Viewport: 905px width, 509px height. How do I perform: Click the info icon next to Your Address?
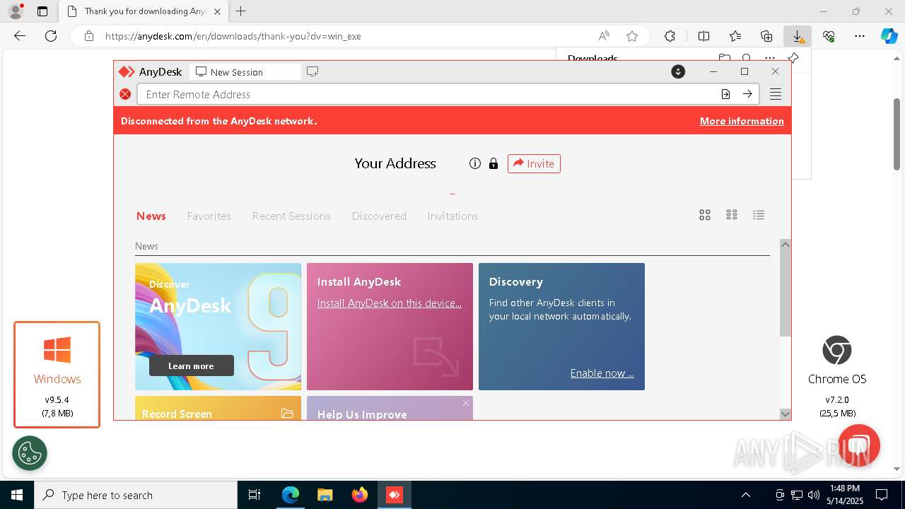click(x=475, y=163)
